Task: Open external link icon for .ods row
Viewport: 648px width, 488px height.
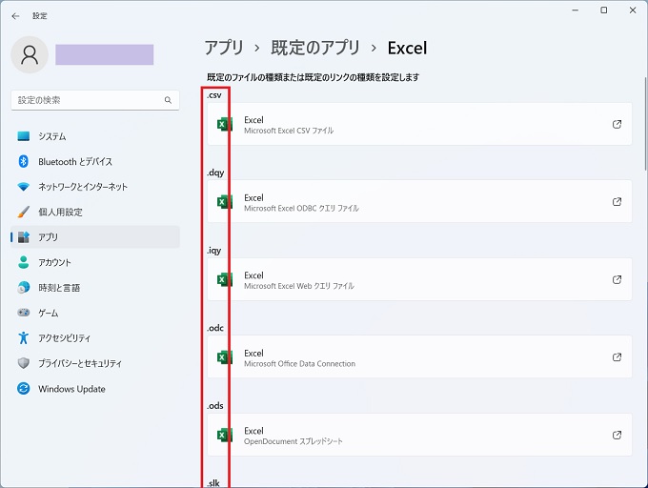Action: [617, 435]
